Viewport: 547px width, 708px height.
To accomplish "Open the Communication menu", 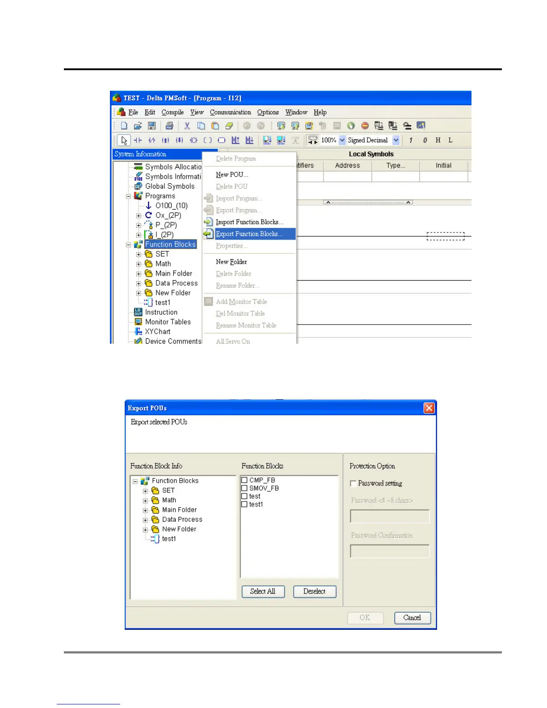I will click(231, 112).
